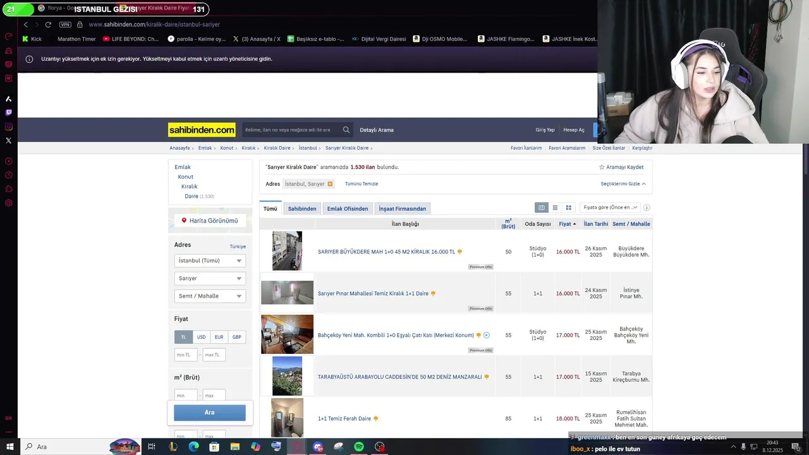The height and width of the screenshot is (455, 809).
Task: Open the Instagram icon in Opera sidebar
Action: pos(9,126)
